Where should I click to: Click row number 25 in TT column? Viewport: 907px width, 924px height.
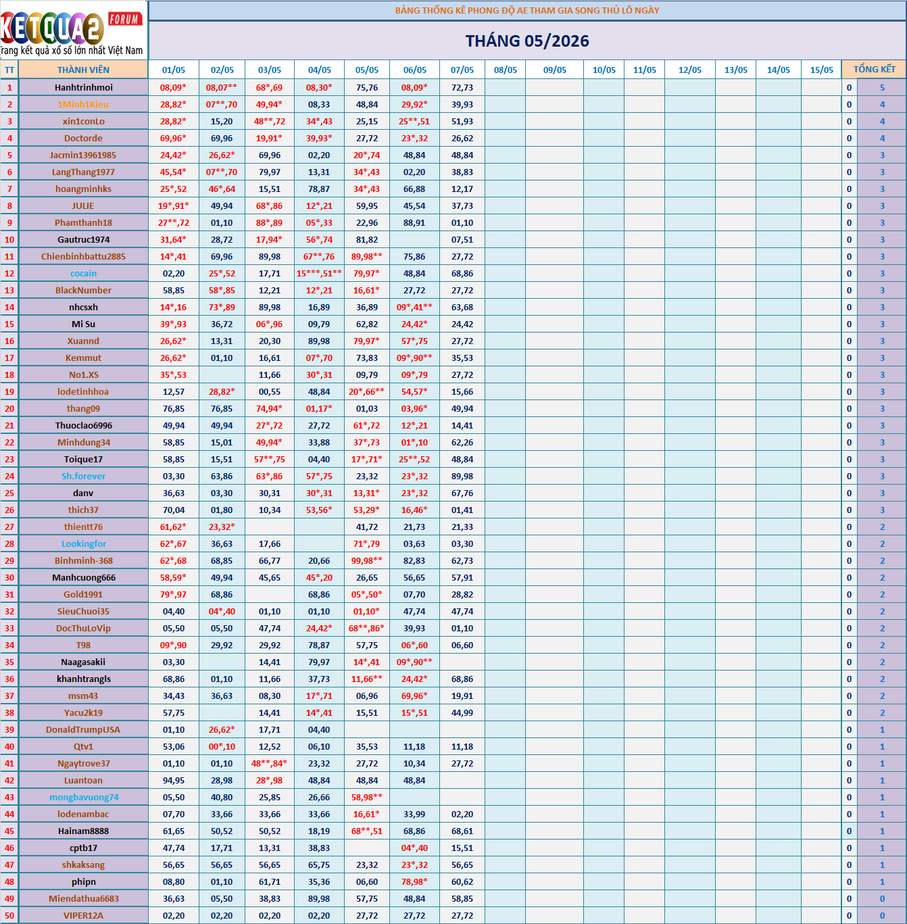coord(9,493)
